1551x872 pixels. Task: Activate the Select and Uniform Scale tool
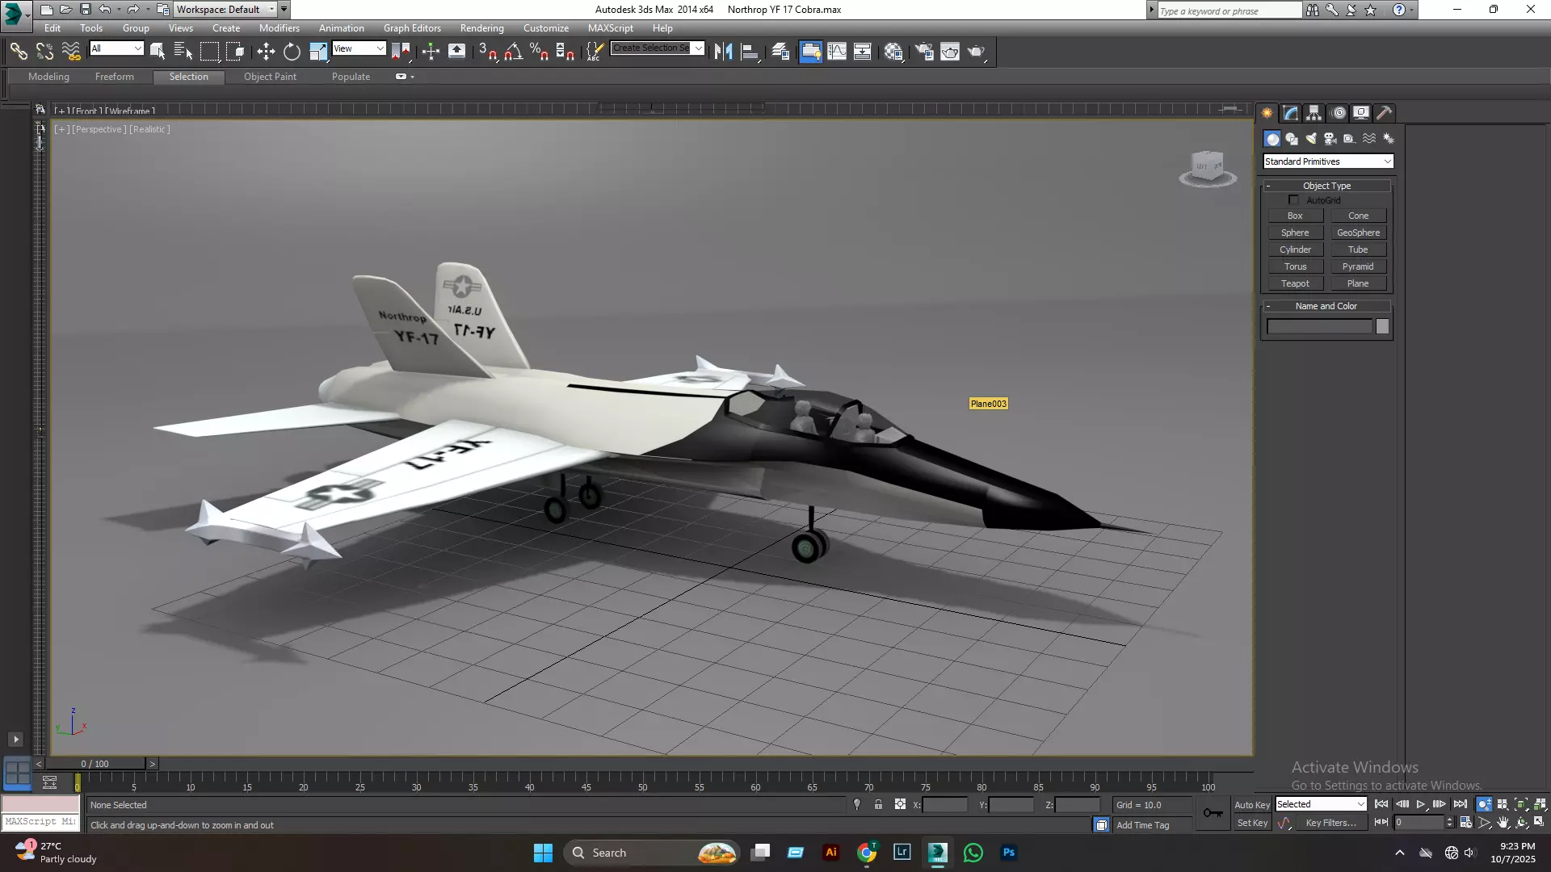click(x=318, y=52)
